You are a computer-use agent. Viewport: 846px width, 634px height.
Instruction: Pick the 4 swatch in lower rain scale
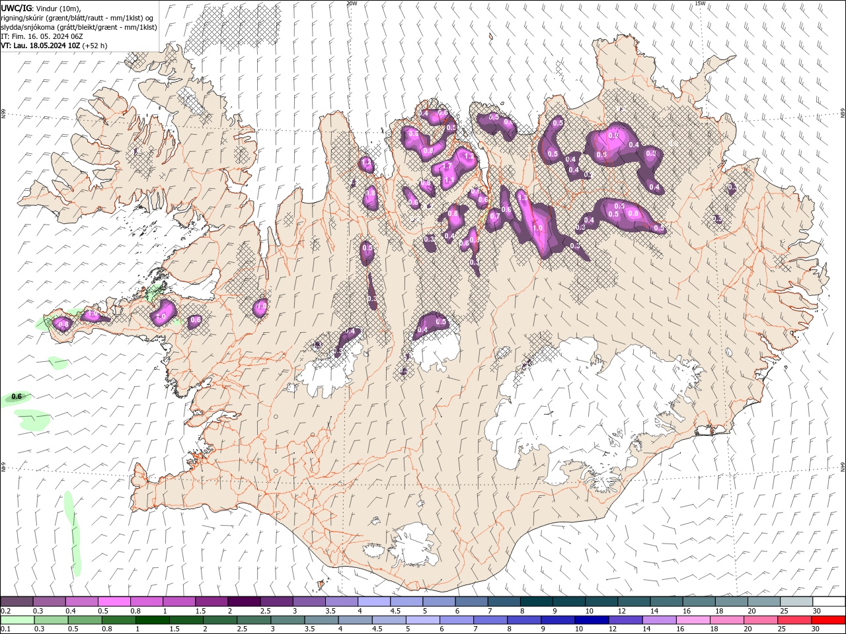point(355,620)
